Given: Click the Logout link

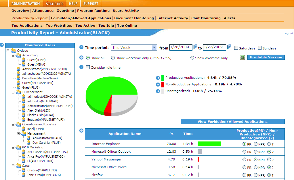Looking at the screenshot, I should coord(288,33).
